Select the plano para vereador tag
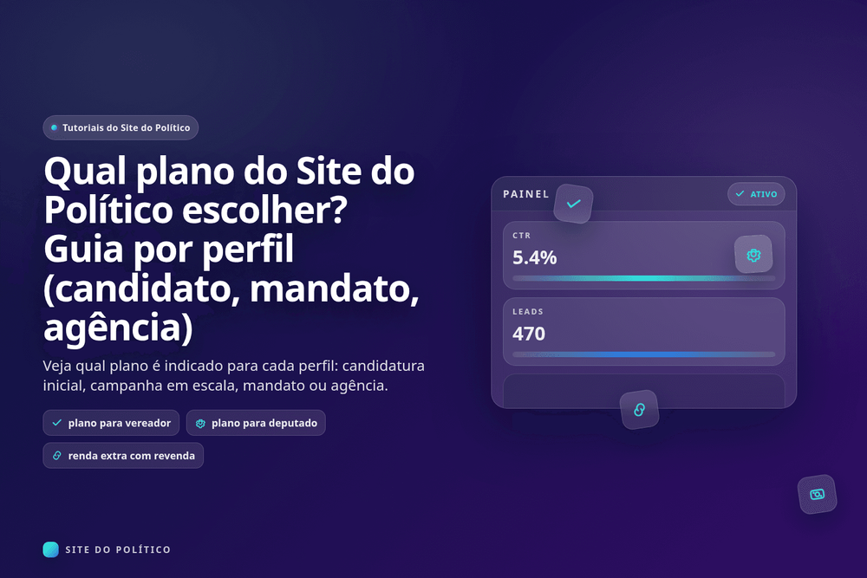 click(111, 423)
